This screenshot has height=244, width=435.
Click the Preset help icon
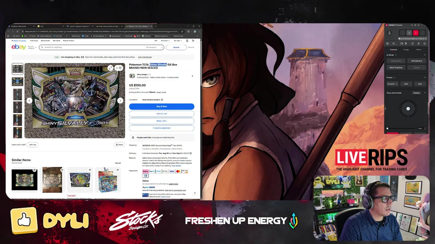[x=394, y=78]
